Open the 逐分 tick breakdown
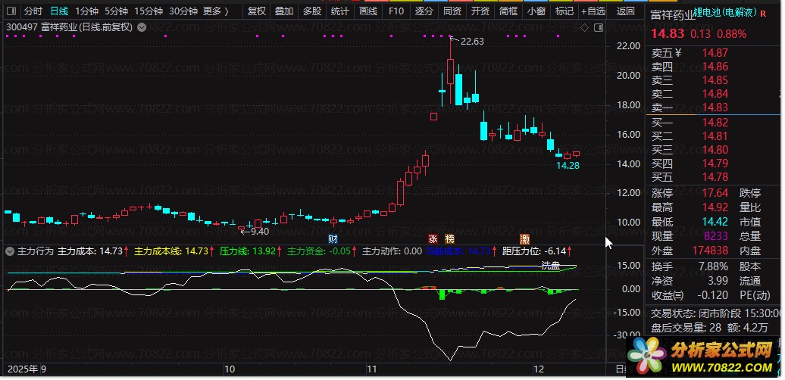785x380 pixels. pyautogui.click(x=424, y=11)
